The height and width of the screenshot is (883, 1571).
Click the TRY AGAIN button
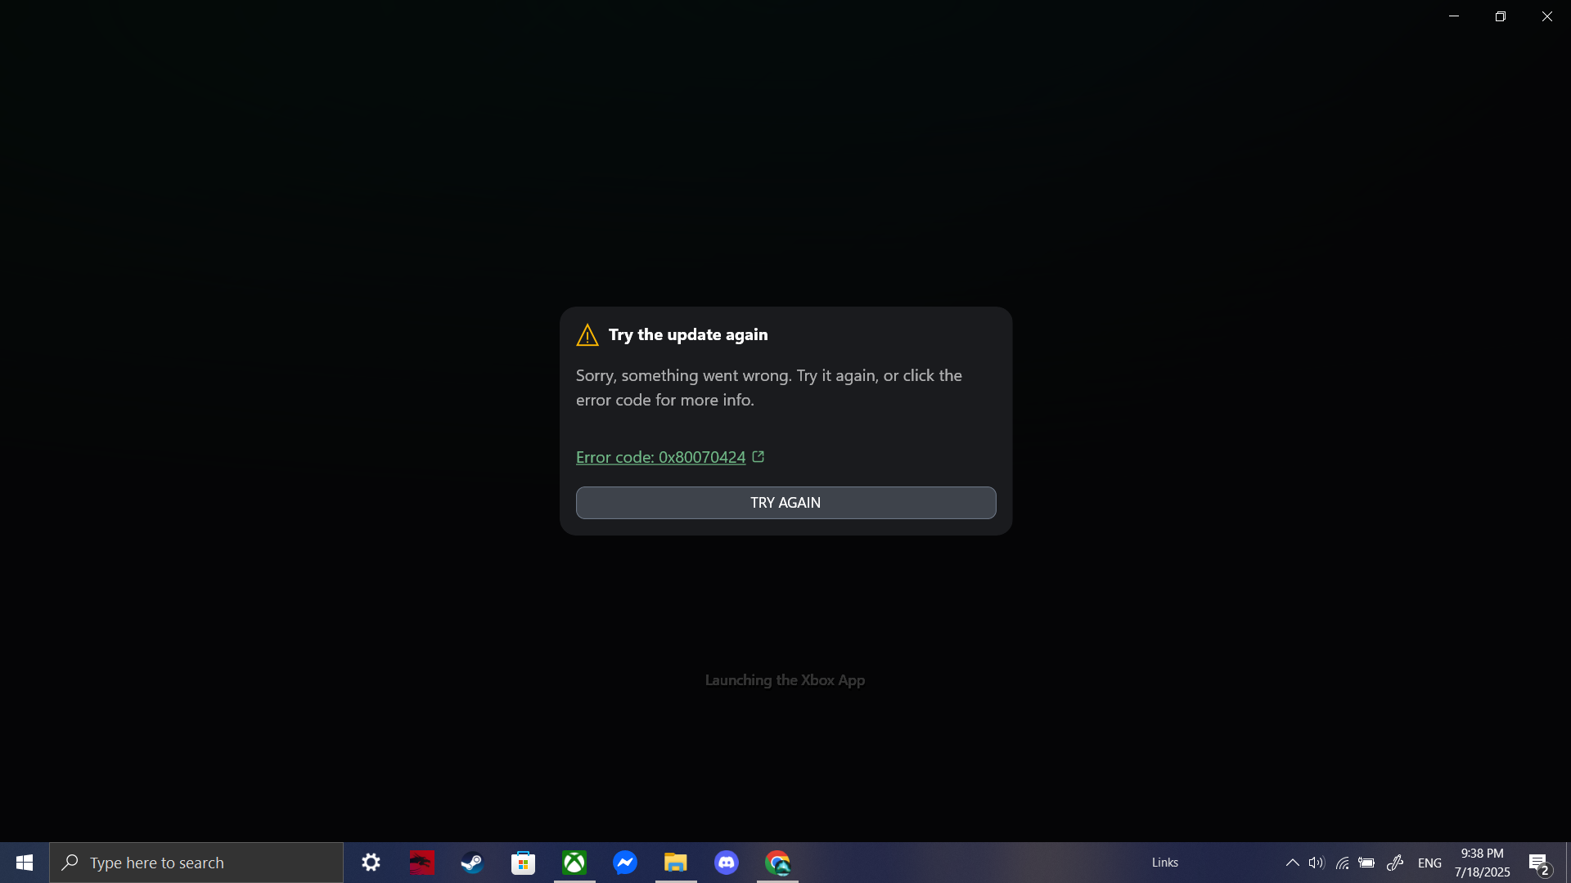(785, 503)
